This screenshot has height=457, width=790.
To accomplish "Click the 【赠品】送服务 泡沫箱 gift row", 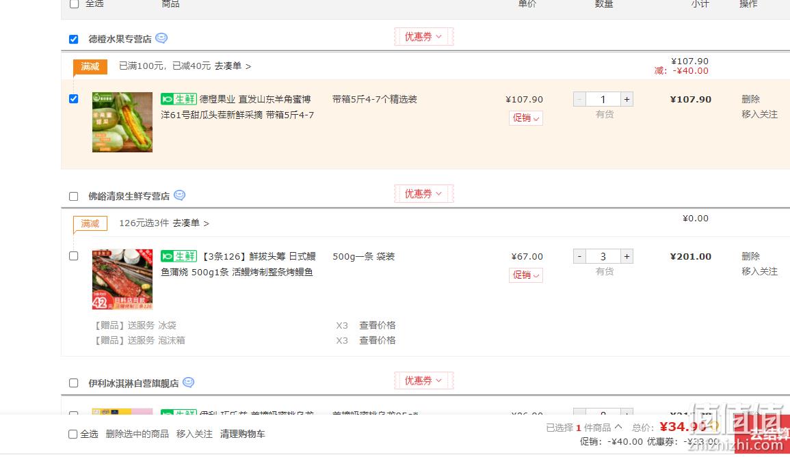I will (139, 340).
